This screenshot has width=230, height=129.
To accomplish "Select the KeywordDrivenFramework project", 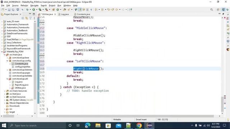I will (18, 49).
